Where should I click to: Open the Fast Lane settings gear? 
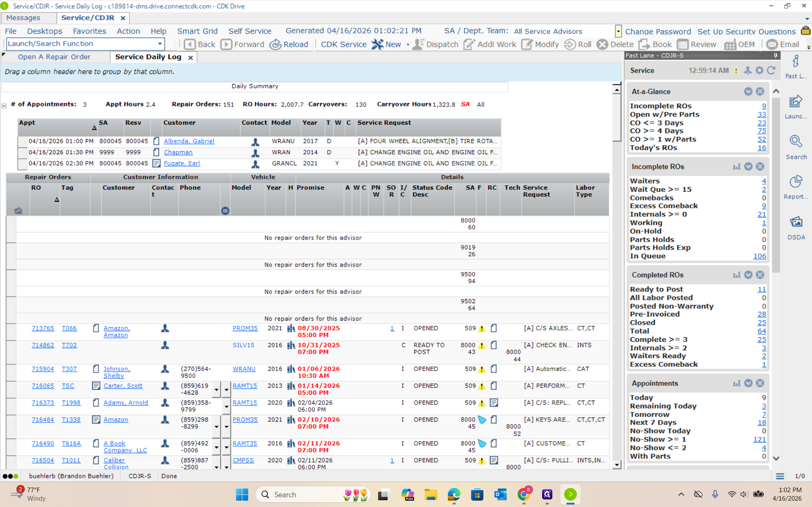pyautogui.click(x=760, y=71)
